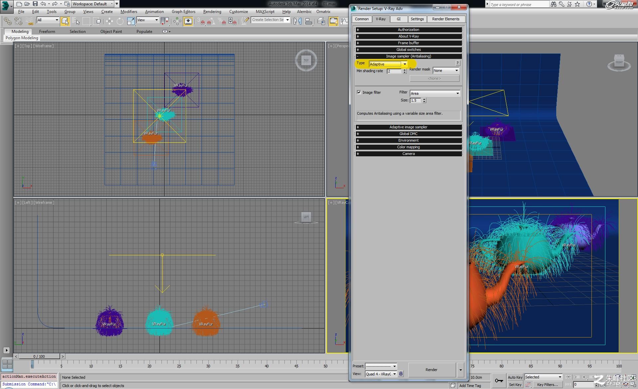Uncheck the Image filter checkbox

pyautogui.click(x=359, y=92)
